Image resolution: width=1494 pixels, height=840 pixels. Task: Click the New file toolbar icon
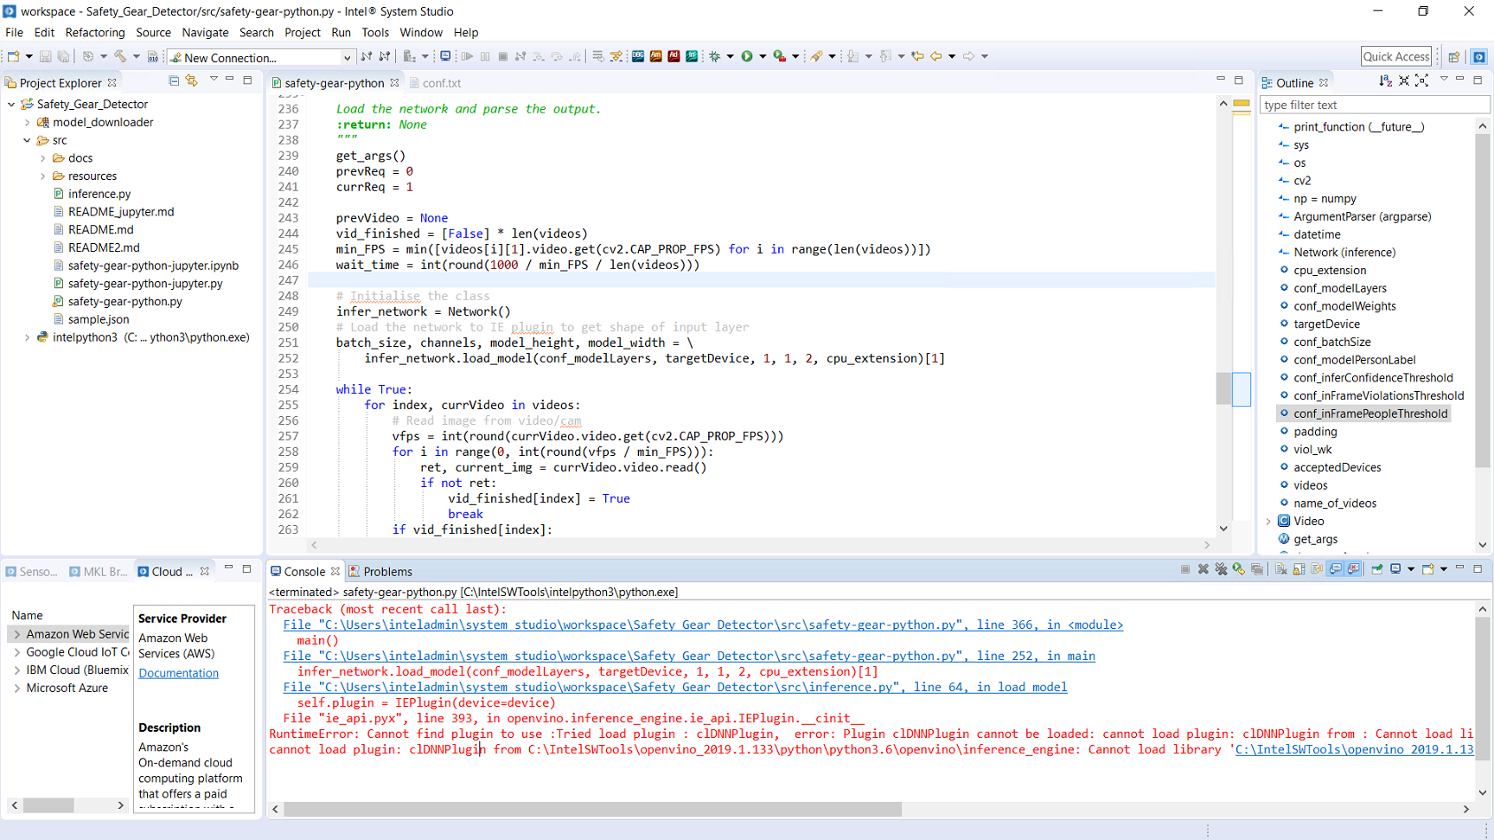point(13,56)
